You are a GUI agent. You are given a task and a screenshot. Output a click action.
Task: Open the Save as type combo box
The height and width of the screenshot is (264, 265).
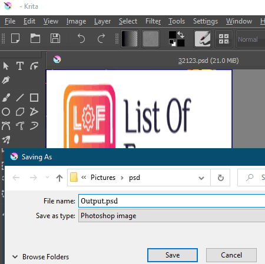click(x=172, y=216)
